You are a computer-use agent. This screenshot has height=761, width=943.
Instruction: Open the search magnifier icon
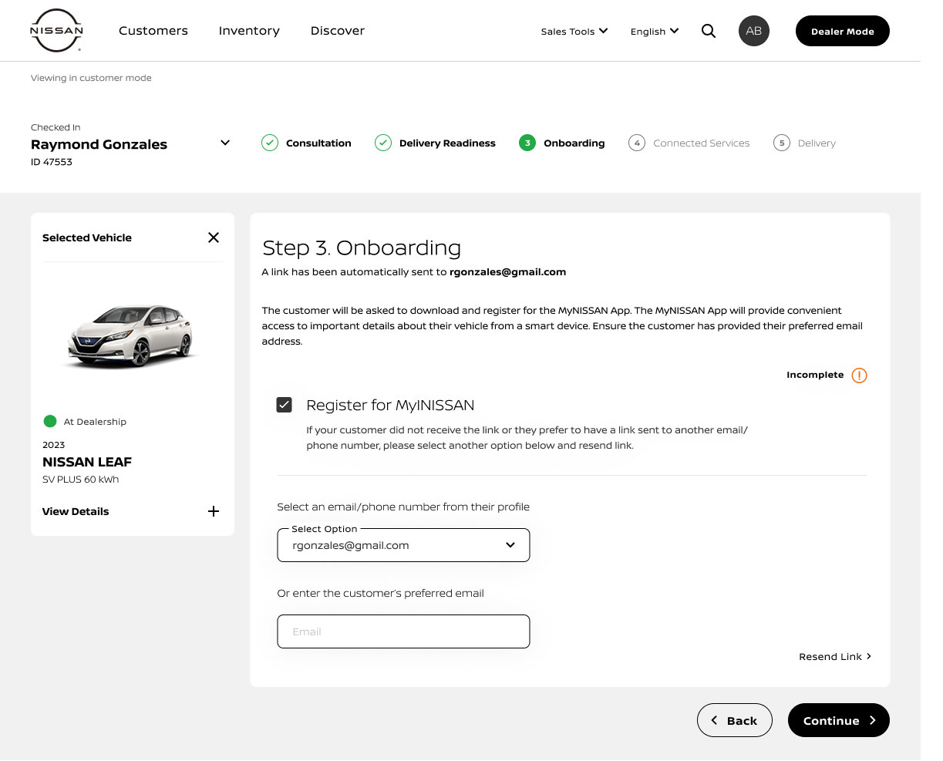point(709,31)
